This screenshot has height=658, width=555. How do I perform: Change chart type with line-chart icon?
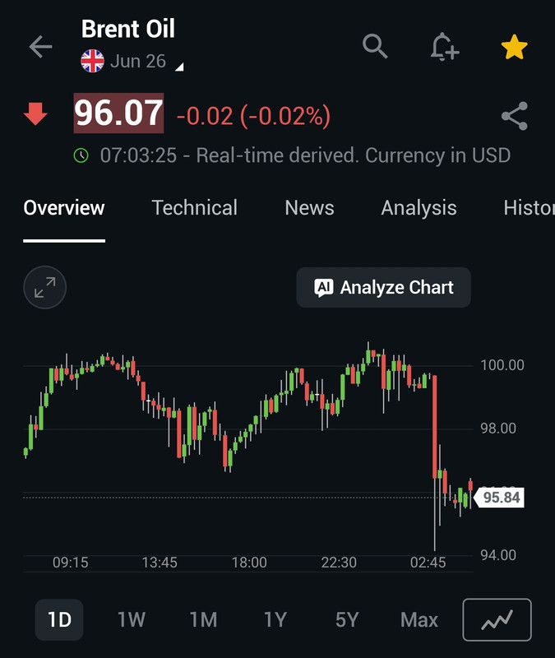pyautogui.click(x=497, y=620)
